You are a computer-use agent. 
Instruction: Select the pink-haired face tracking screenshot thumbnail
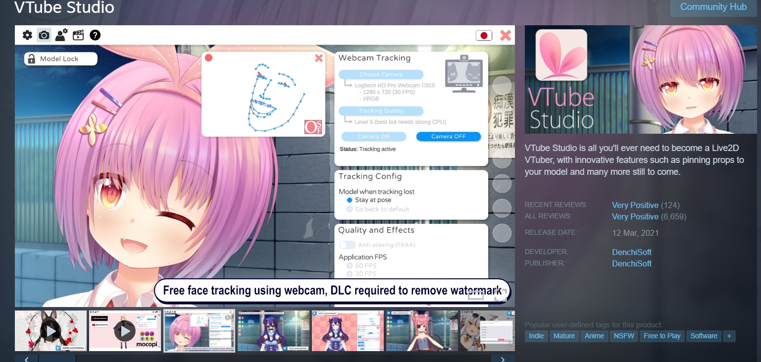coord(199,331)
